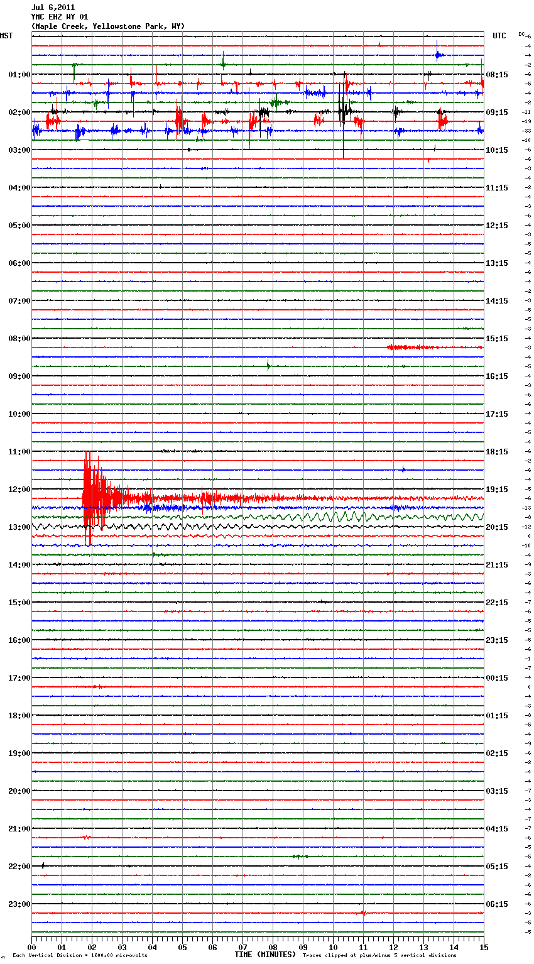Click the small black spike at start of 22:00 trace
The height and width of the screenshot is (964, 534).
(43, 866)
